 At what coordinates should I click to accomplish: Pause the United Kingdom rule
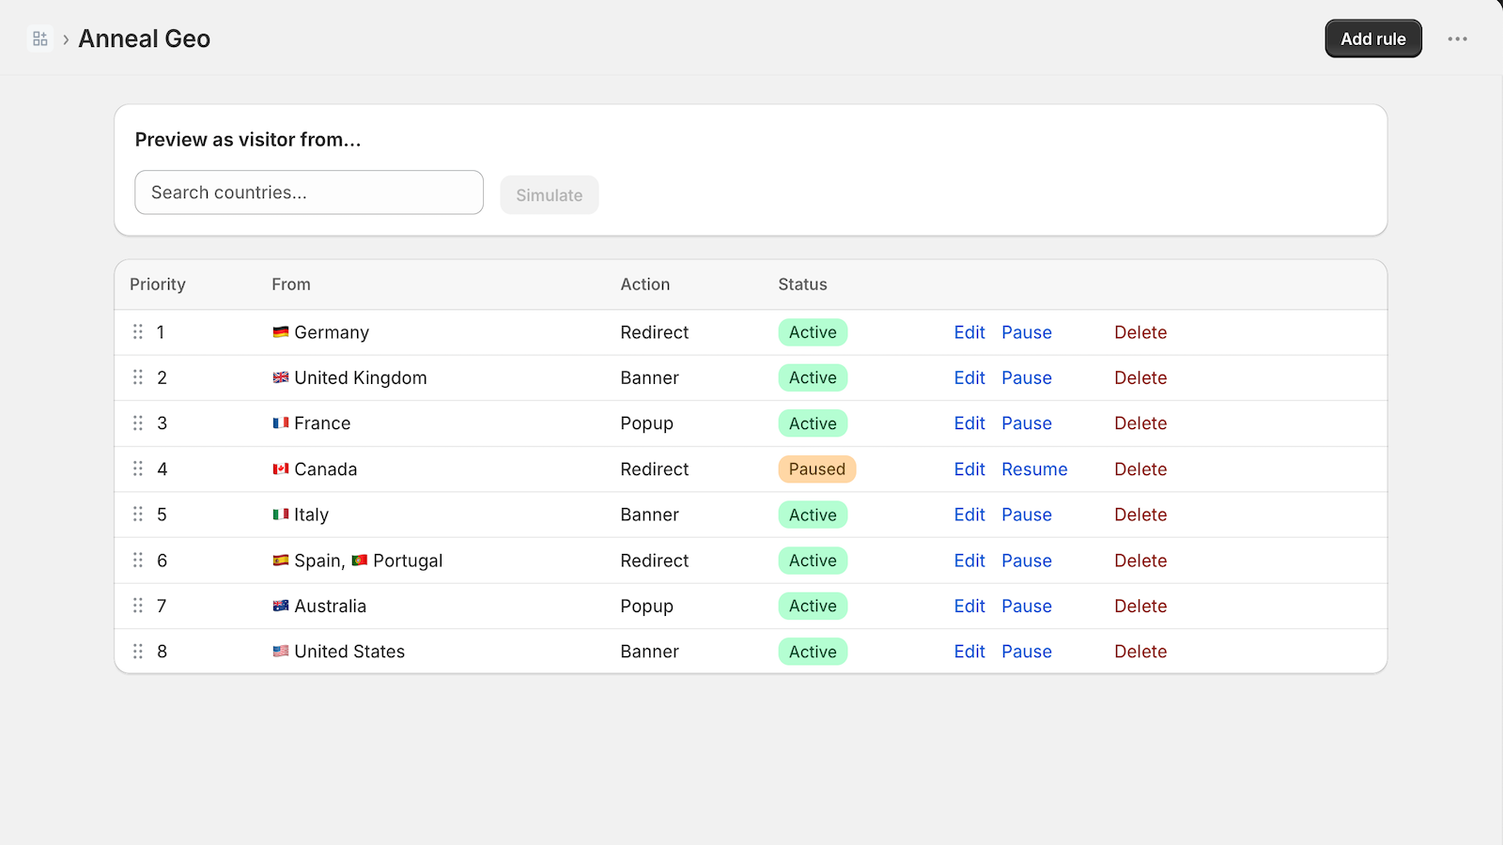click(1027, 377)
